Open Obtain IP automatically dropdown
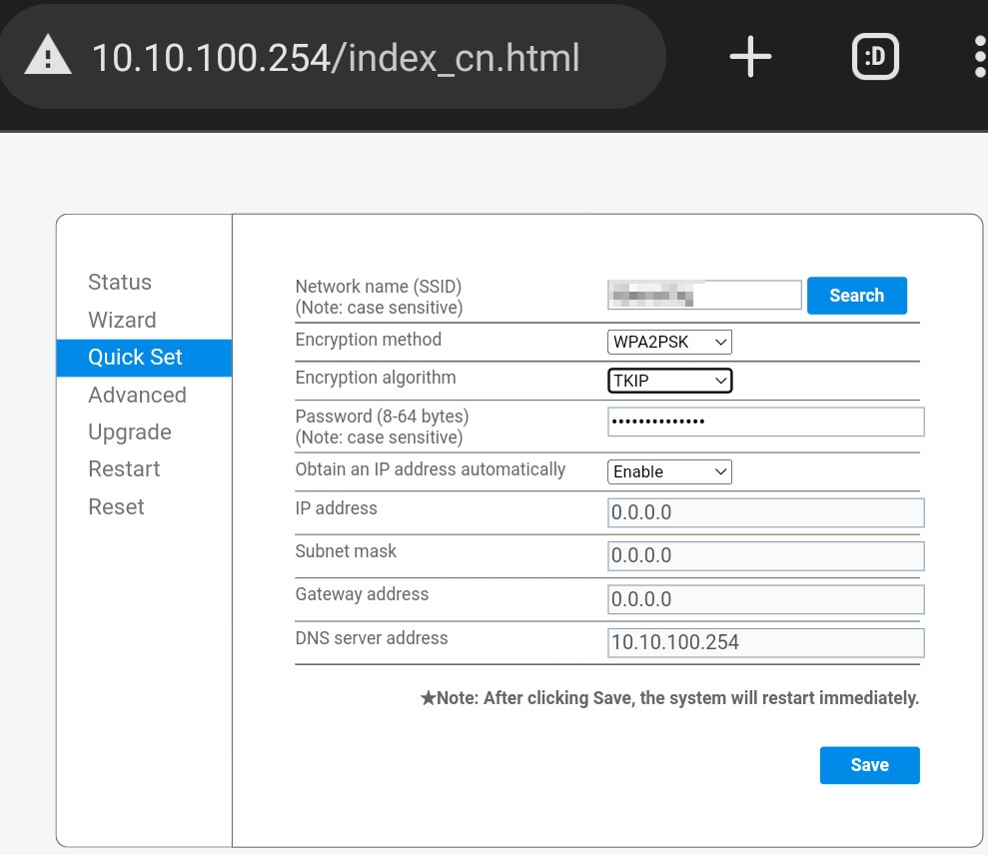Screen dimensions: 988x855 669,471
